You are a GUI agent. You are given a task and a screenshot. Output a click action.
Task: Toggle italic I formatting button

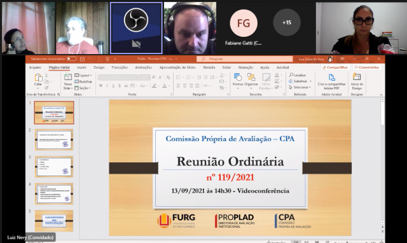107,86
